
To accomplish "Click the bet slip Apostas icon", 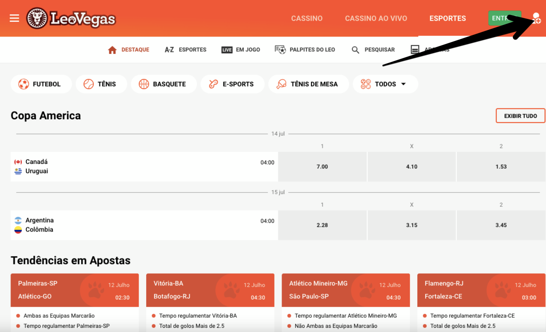I will pyautogui.click(x=415, y=50).
